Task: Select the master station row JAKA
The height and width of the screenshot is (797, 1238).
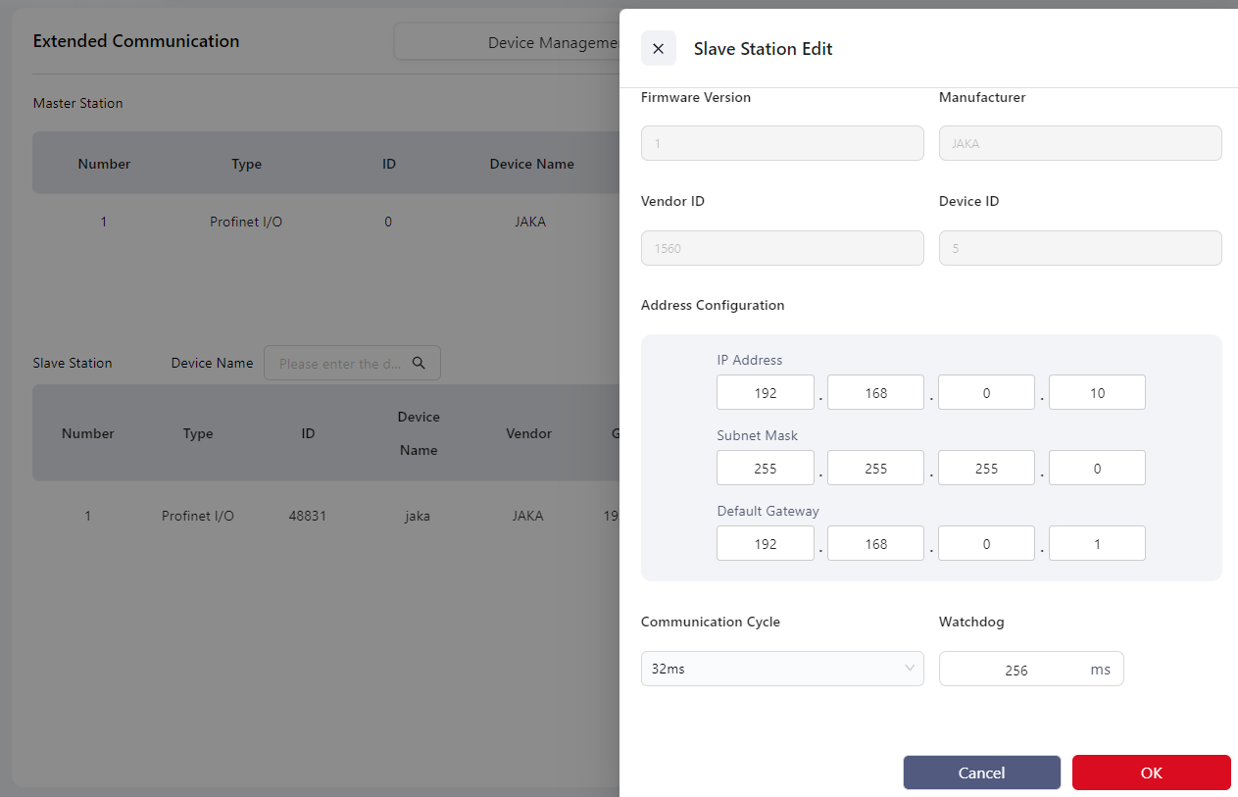Action: click(x=323, y=222)
